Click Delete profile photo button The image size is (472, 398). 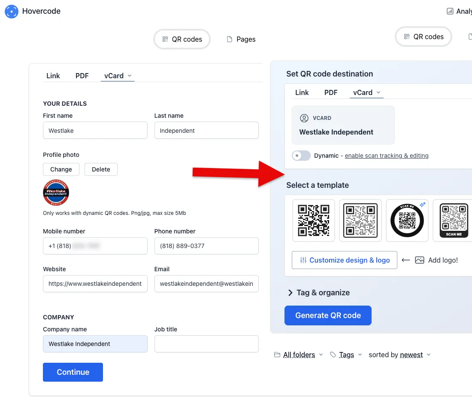point(101,169)
